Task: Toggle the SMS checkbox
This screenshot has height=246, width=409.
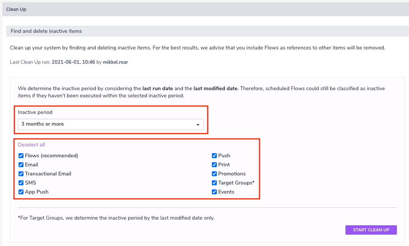Action: 21,183
